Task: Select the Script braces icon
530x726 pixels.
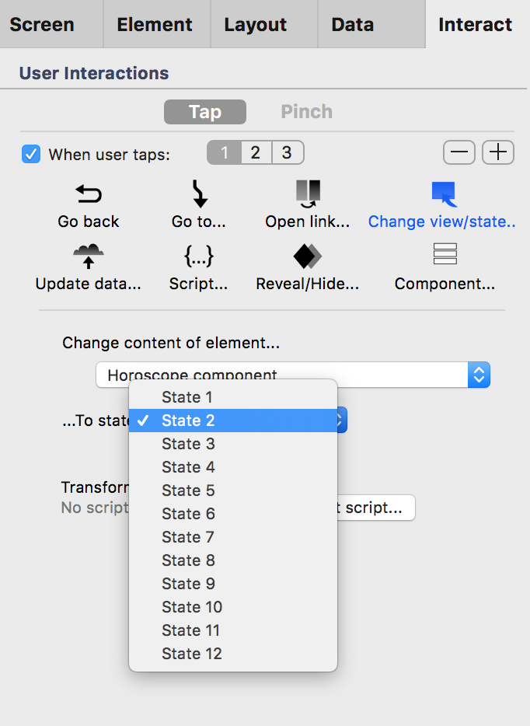Action: pos(198,256)
